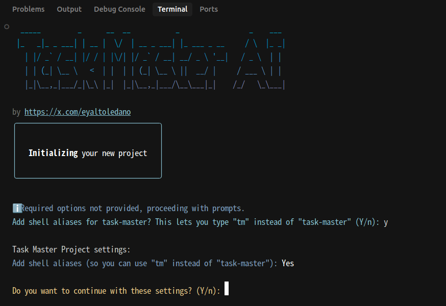Click the terminal cursor after the continue prompt

(x=227, y=288)
